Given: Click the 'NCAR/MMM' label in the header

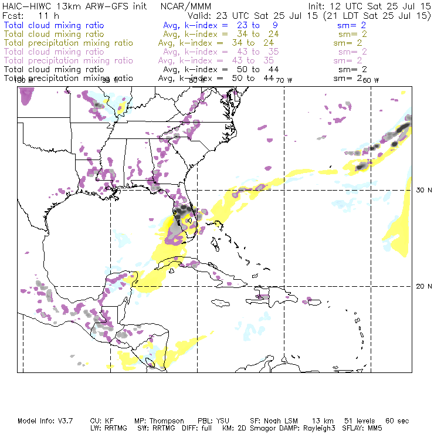Looking at the screenshot, I should pos(186,6).
